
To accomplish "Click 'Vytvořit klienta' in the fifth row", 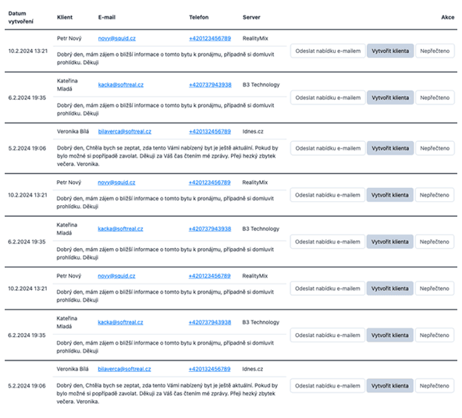I will coord(390,242).
